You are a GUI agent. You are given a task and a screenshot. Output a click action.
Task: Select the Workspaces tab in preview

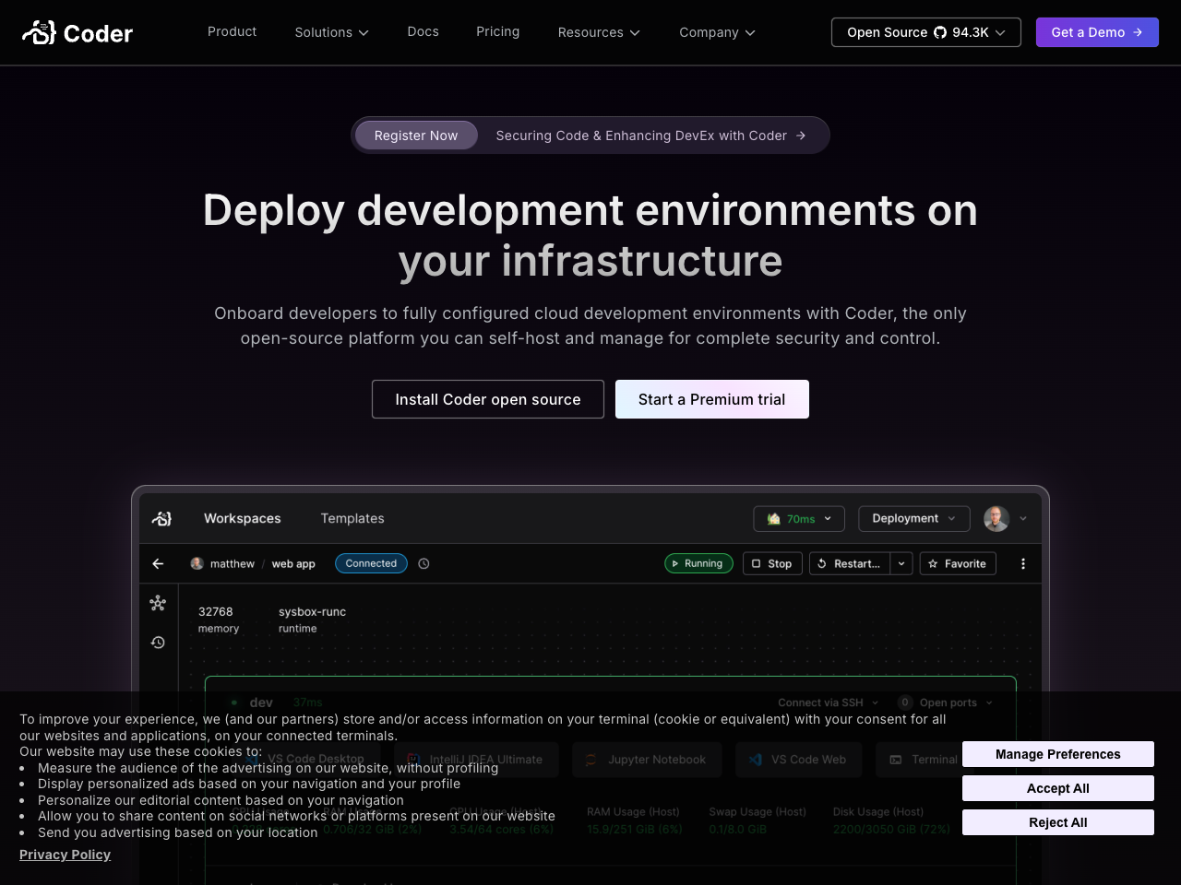click(x=243, y=519)
